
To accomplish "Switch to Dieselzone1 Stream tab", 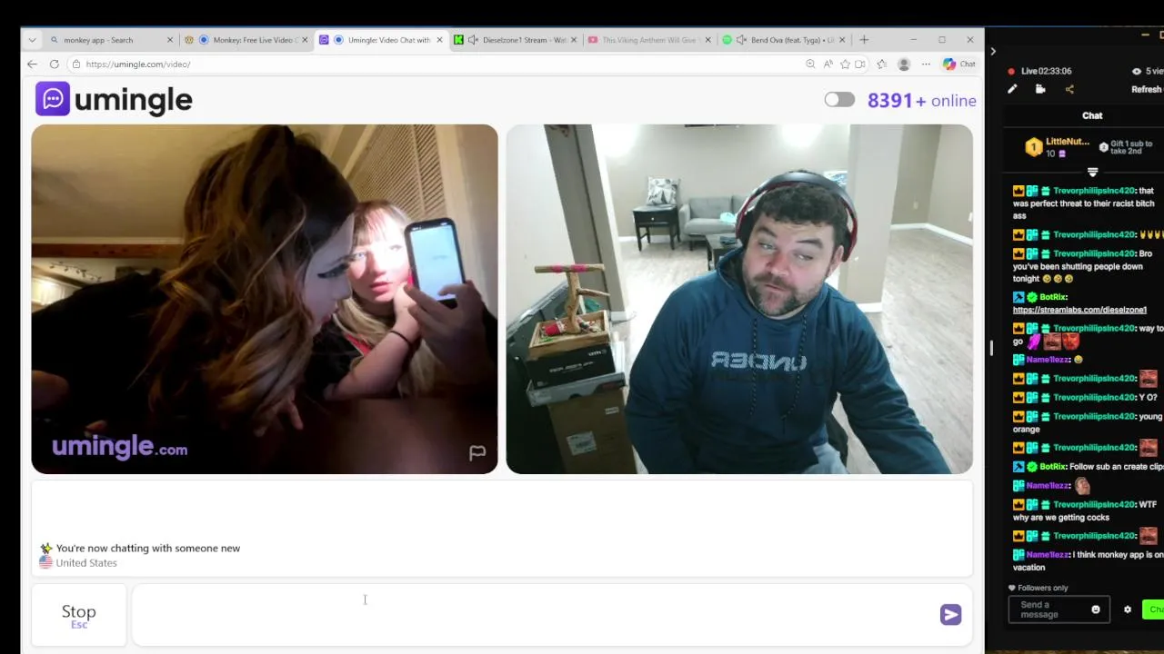I will tap(515, 40).
